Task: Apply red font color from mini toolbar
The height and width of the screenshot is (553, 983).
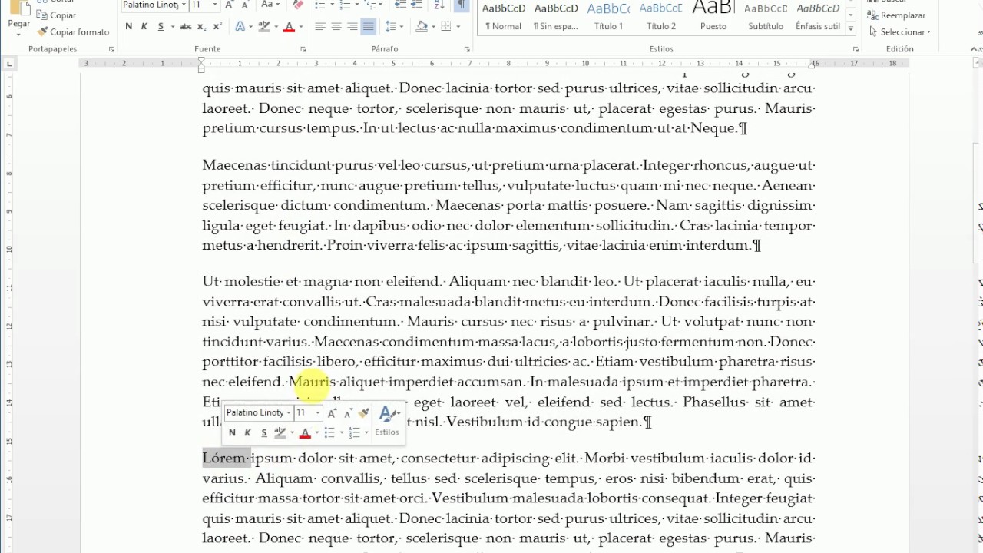Action: pyautogui.click(x=305, y=433)
